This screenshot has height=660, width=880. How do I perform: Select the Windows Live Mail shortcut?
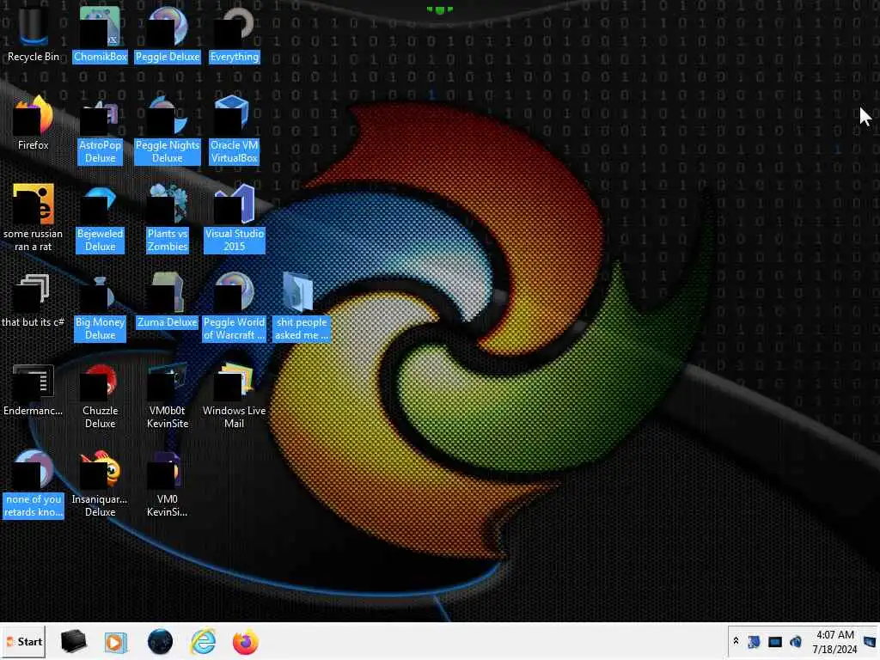(x=234, y=395)
